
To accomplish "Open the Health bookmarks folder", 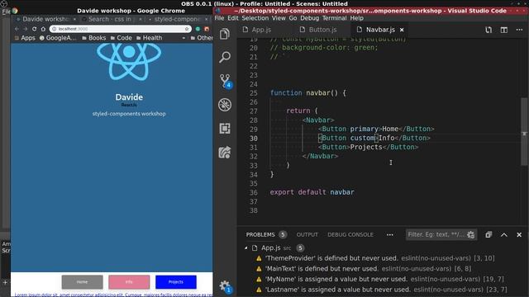I will click(x=149, y=38).
